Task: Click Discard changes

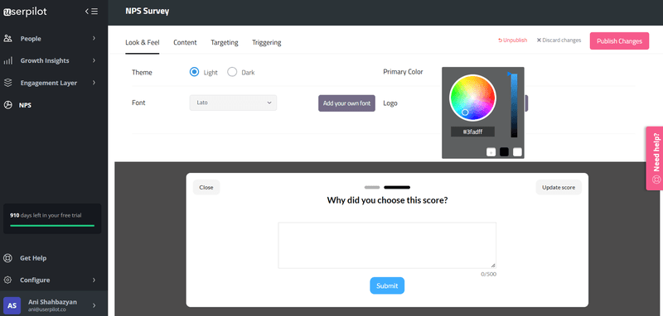Action: (559, 41)
